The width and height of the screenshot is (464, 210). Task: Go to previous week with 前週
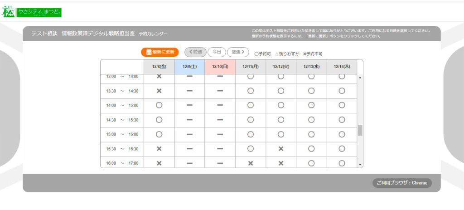(196, 52)
